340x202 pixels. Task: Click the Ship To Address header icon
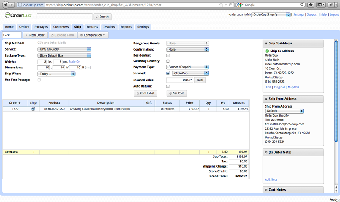pyautogui.click(x=266, y=43)
